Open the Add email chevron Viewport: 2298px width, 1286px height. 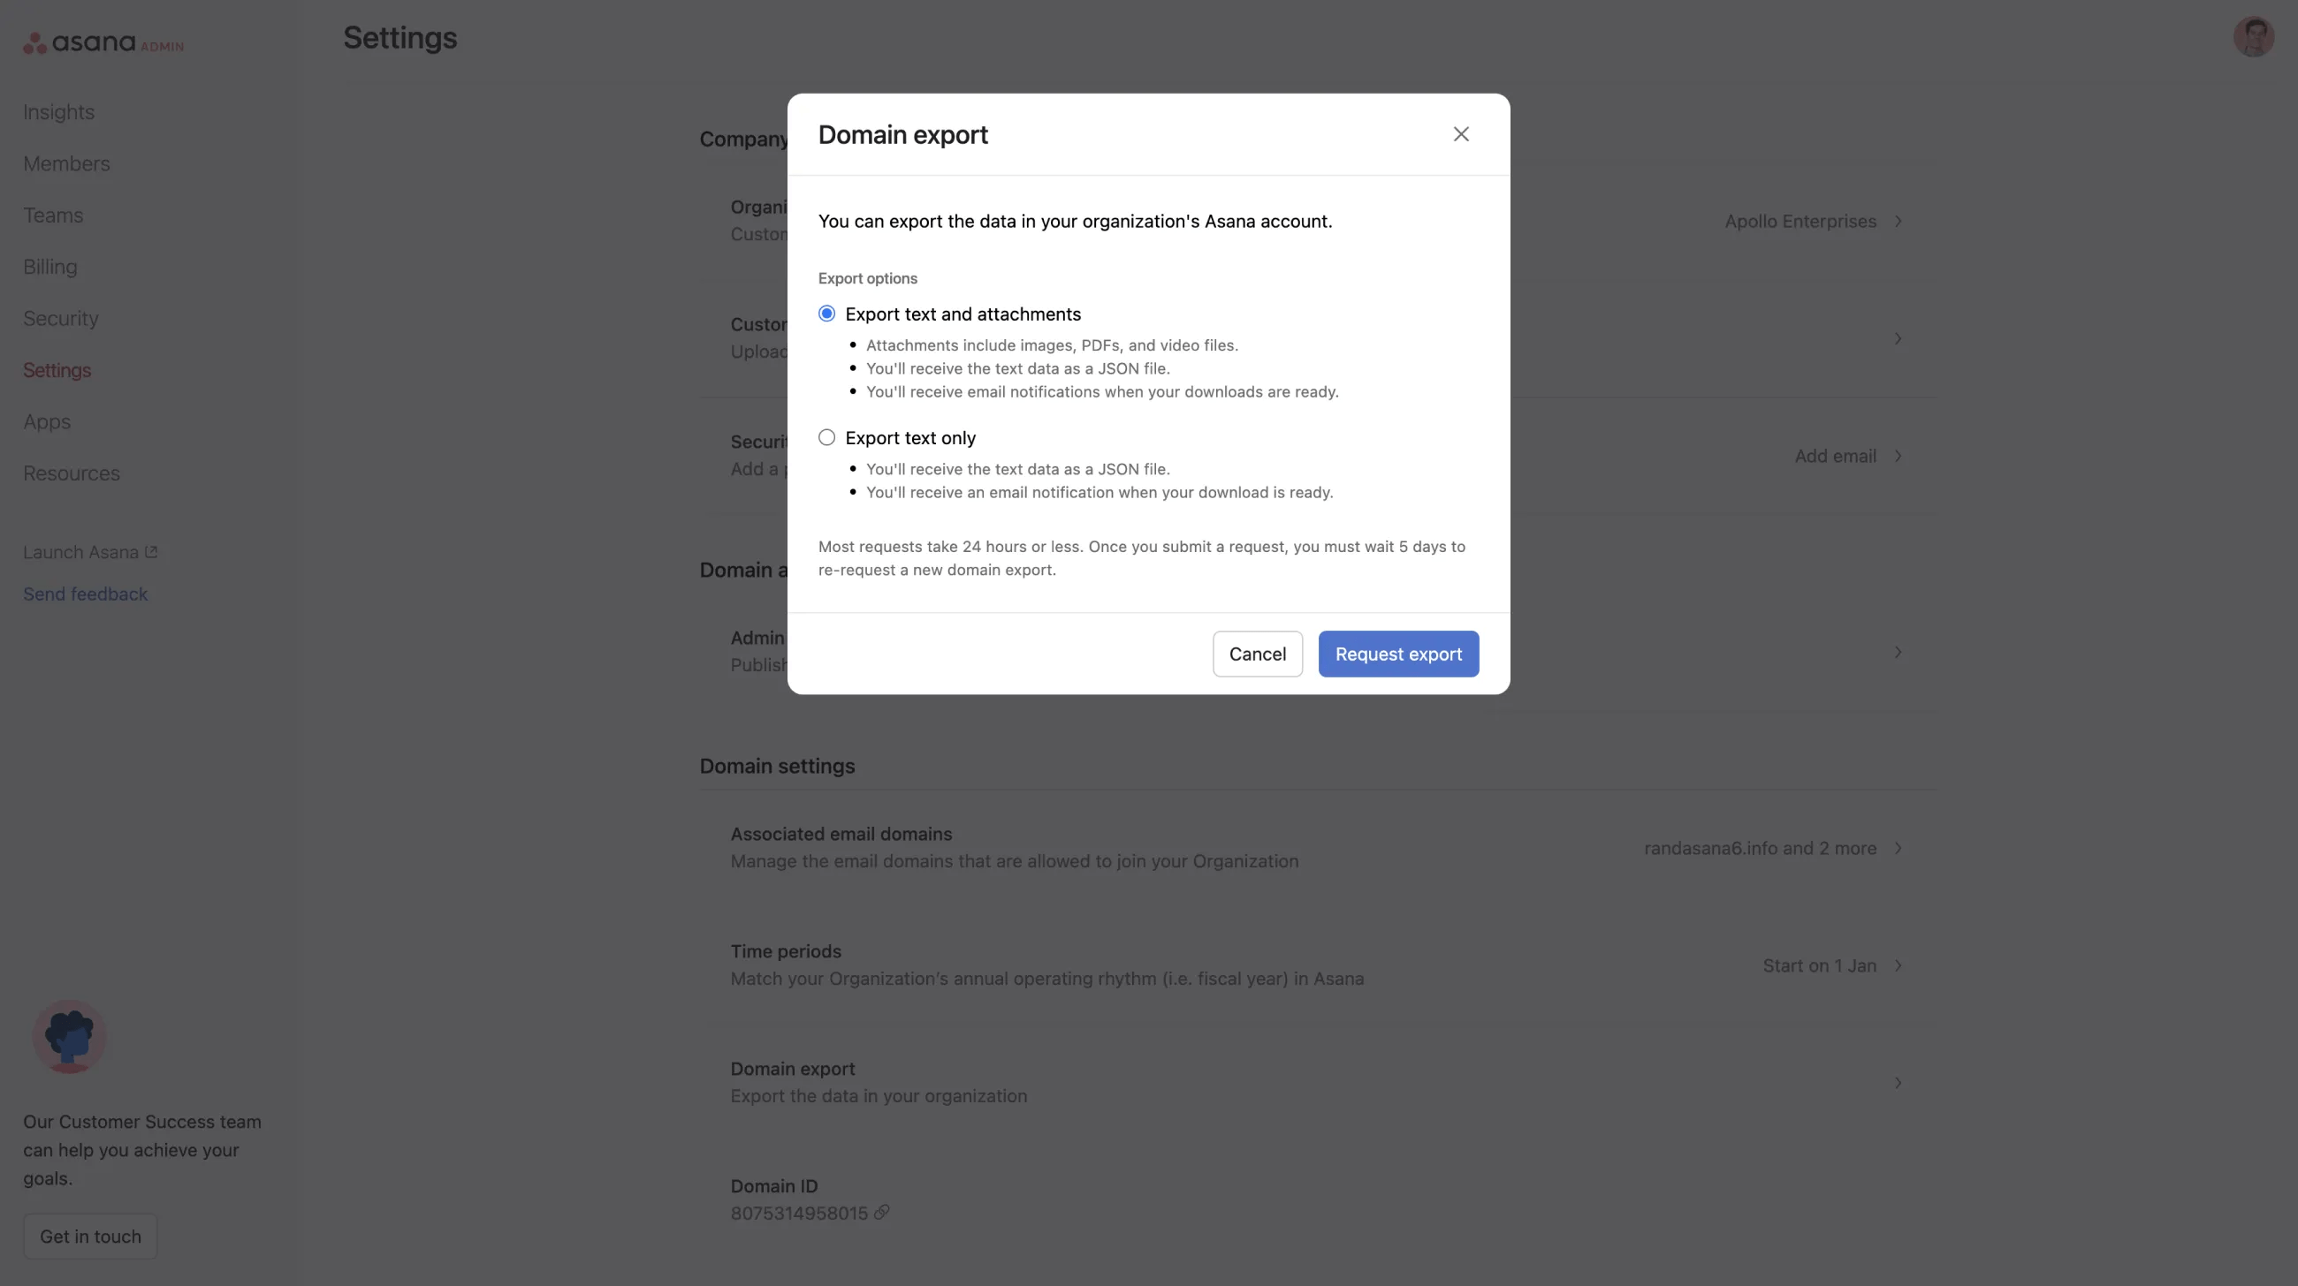point(1898,457)
